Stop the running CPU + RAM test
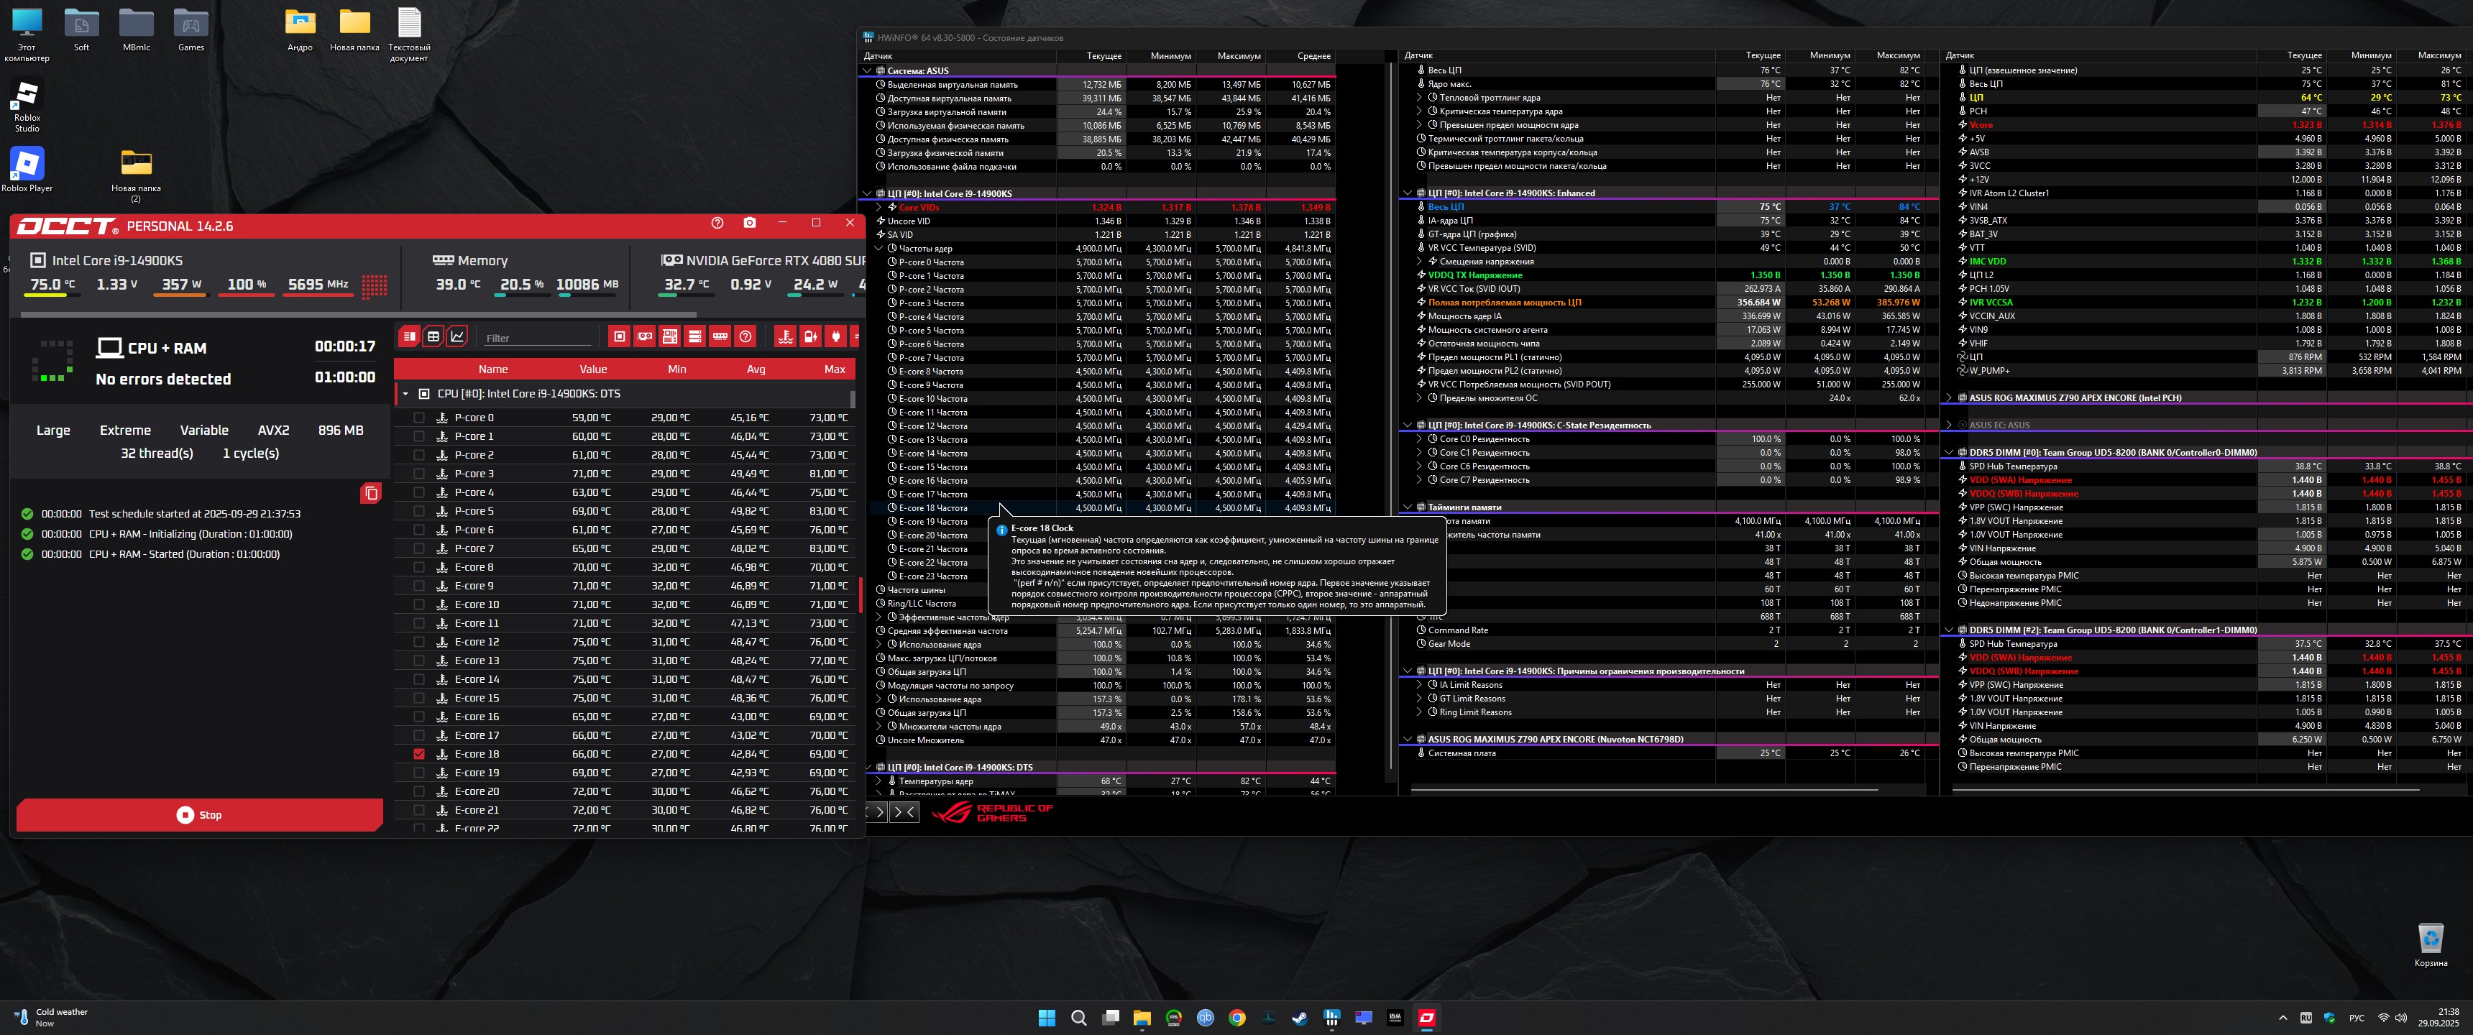This screenshot has width=2473, height=1035. point(200,815)
